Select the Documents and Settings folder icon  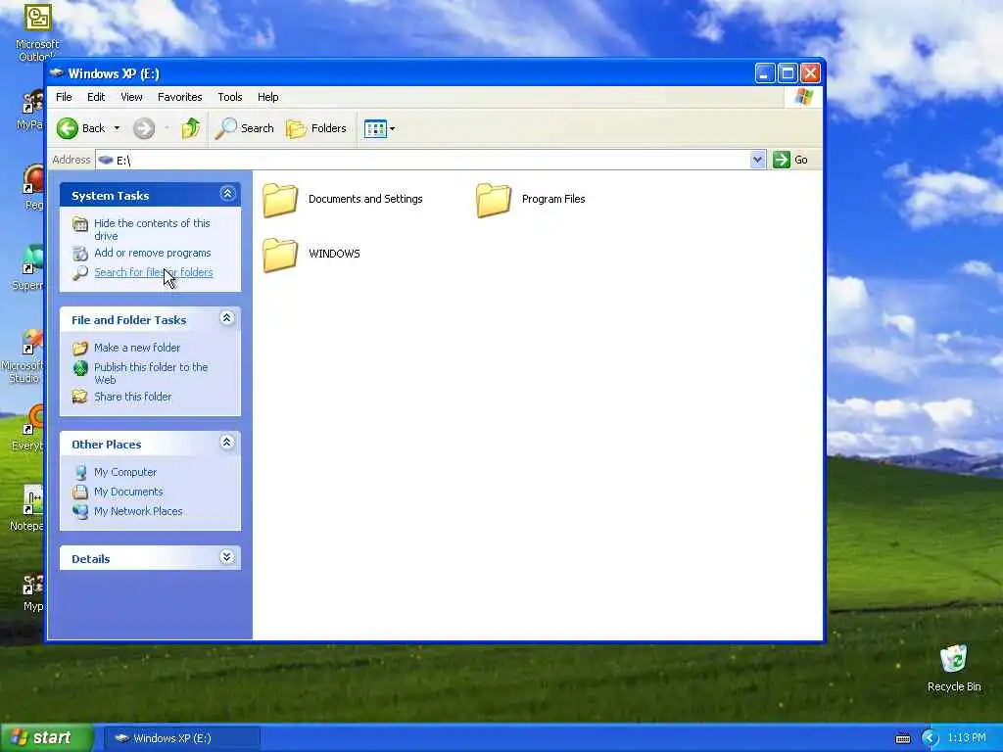click(279, 200)
